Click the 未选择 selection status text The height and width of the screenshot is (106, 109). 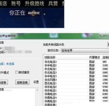tap(10, 64)
